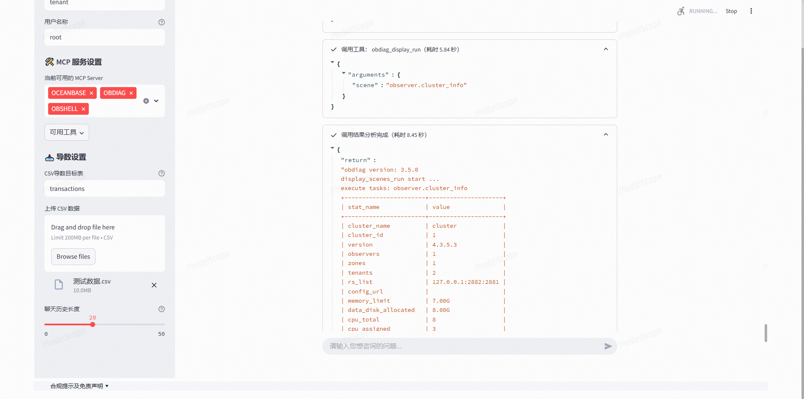Open the MCP Server selection dropdown
This screenshot has height=399, width=804.
pos(156,101)
